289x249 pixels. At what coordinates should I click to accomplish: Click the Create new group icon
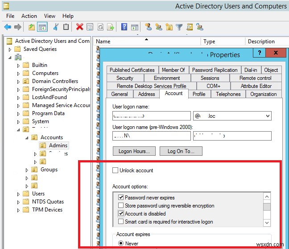click(159, 27)
